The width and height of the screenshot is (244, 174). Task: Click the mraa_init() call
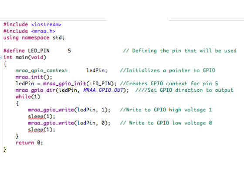coord(34,77)
